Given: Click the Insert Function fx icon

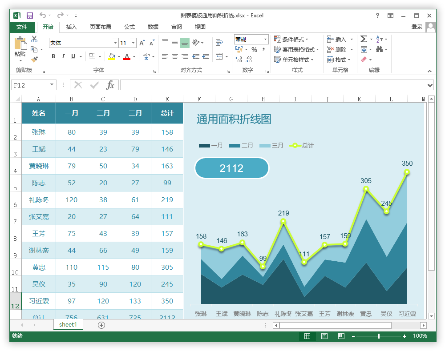Looking at the screenshot, I should (x=110, y=85).
